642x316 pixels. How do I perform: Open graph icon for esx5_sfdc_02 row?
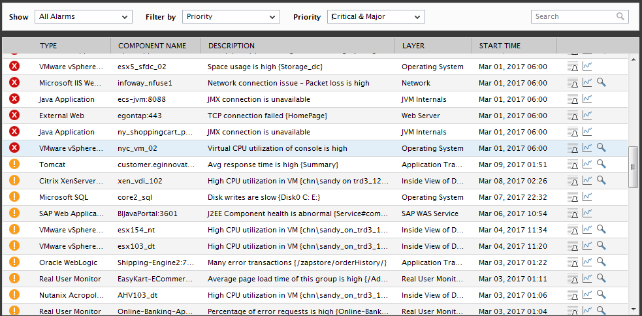click(587, 66)
